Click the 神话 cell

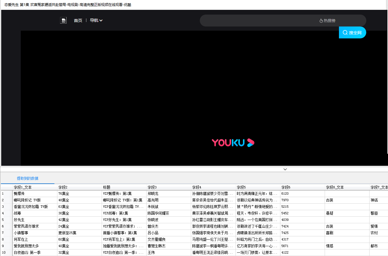point(379,200)
